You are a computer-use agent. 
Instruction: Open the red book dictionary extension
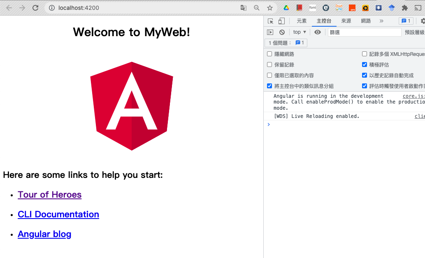point(299,8)
